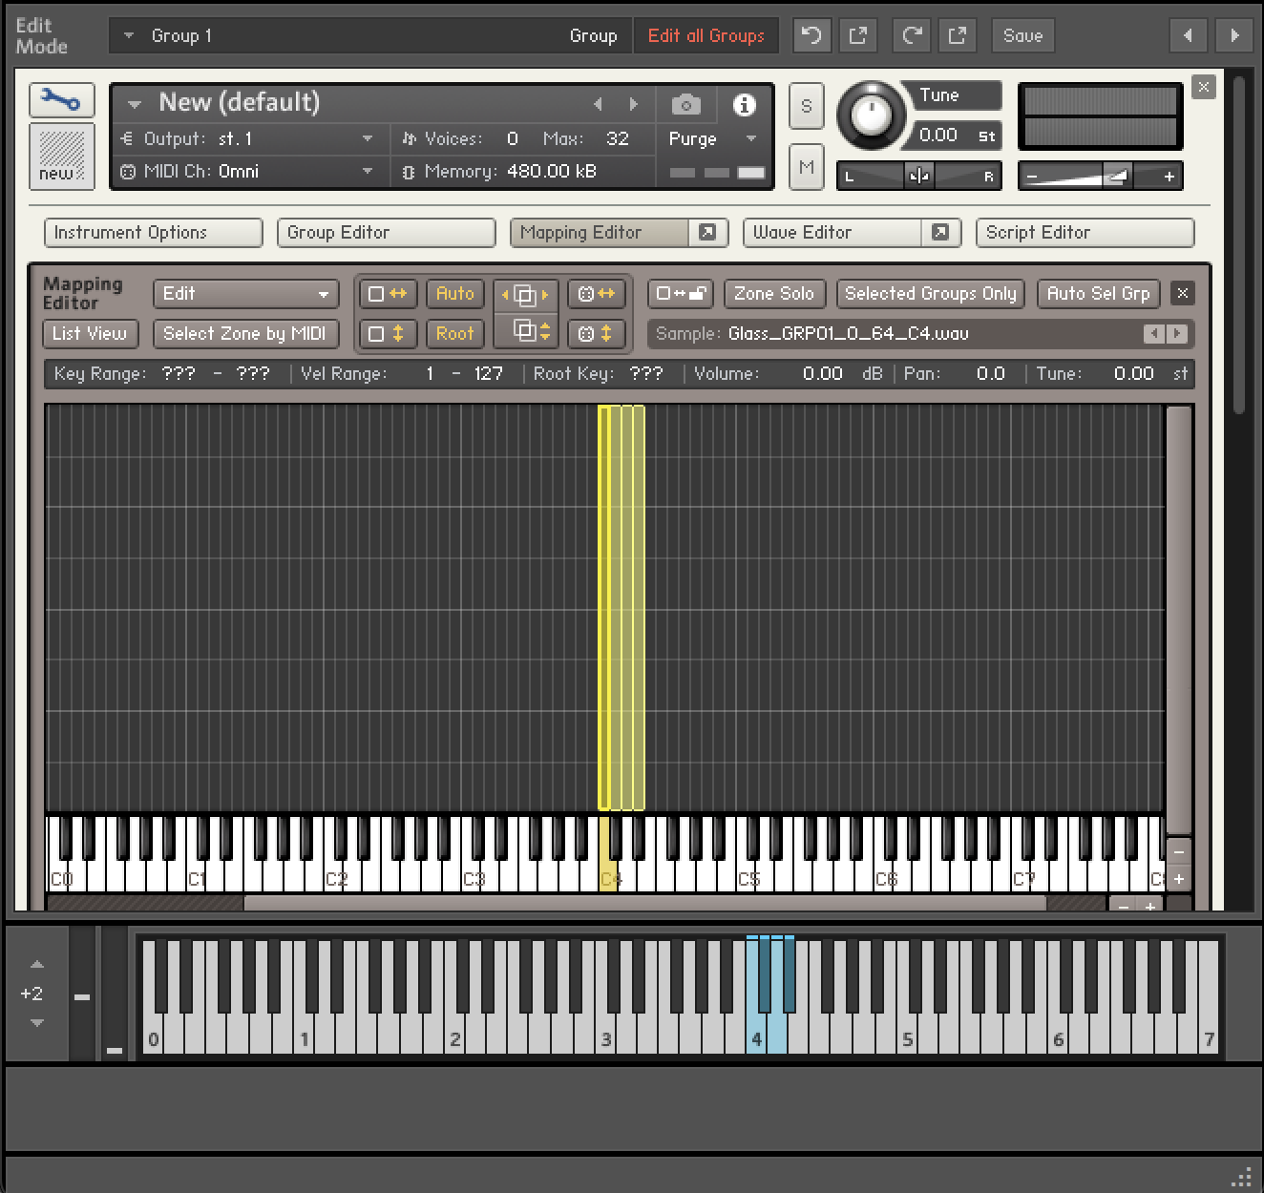Click set velocity range via MIDI icon
1264x1193 pixels.
[597, 334]
